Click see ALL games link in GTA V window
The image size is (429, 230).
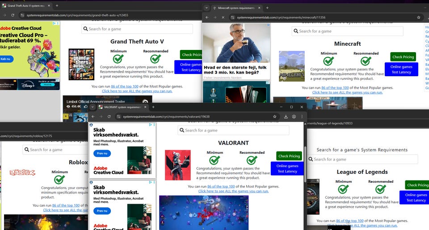[137, 91]
